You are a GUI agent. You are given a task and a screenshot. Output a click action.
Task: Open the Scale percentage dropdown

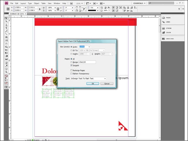[89, 47]
